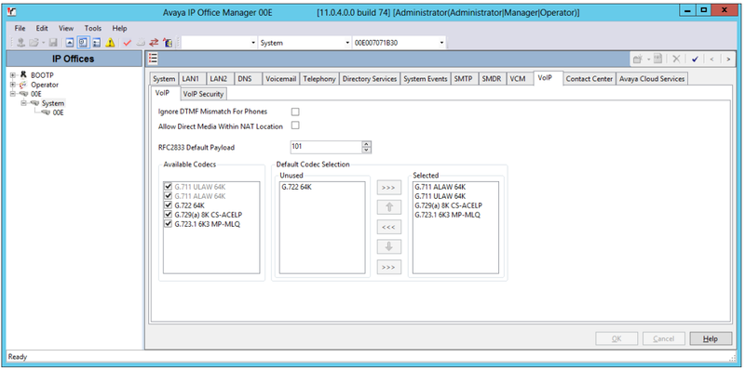The height and width of the screenshot is (370, 745).
Task: Click the delete record X icon
Action: [676, 59]
